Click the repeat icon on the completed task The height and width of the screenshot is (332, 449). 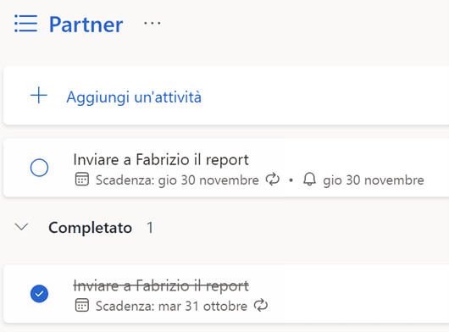click(x=261, y=305)
